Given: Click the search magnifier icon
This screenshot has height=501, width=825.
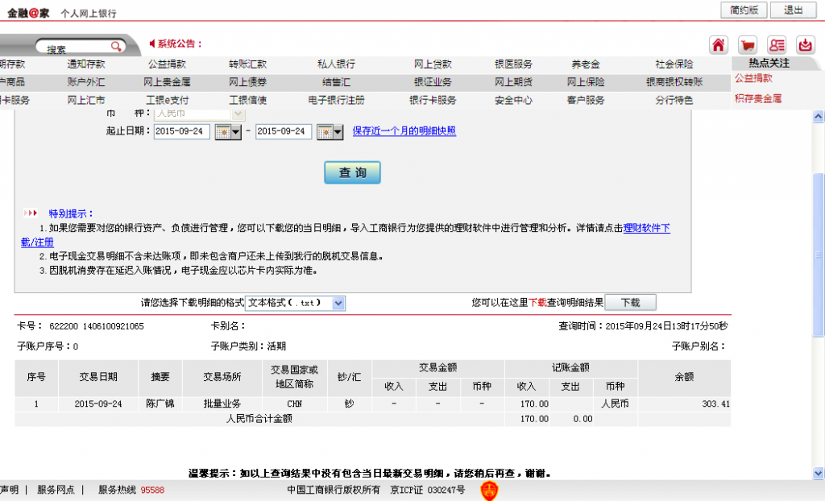Looking at the screenshot, I should [118, 46].
